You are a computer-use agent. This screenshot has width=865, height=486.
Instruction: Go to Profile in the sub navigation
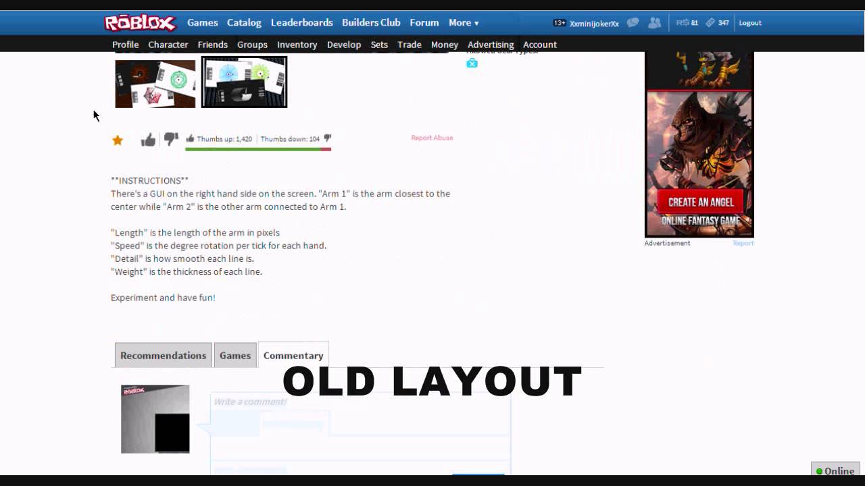[126, 45]
